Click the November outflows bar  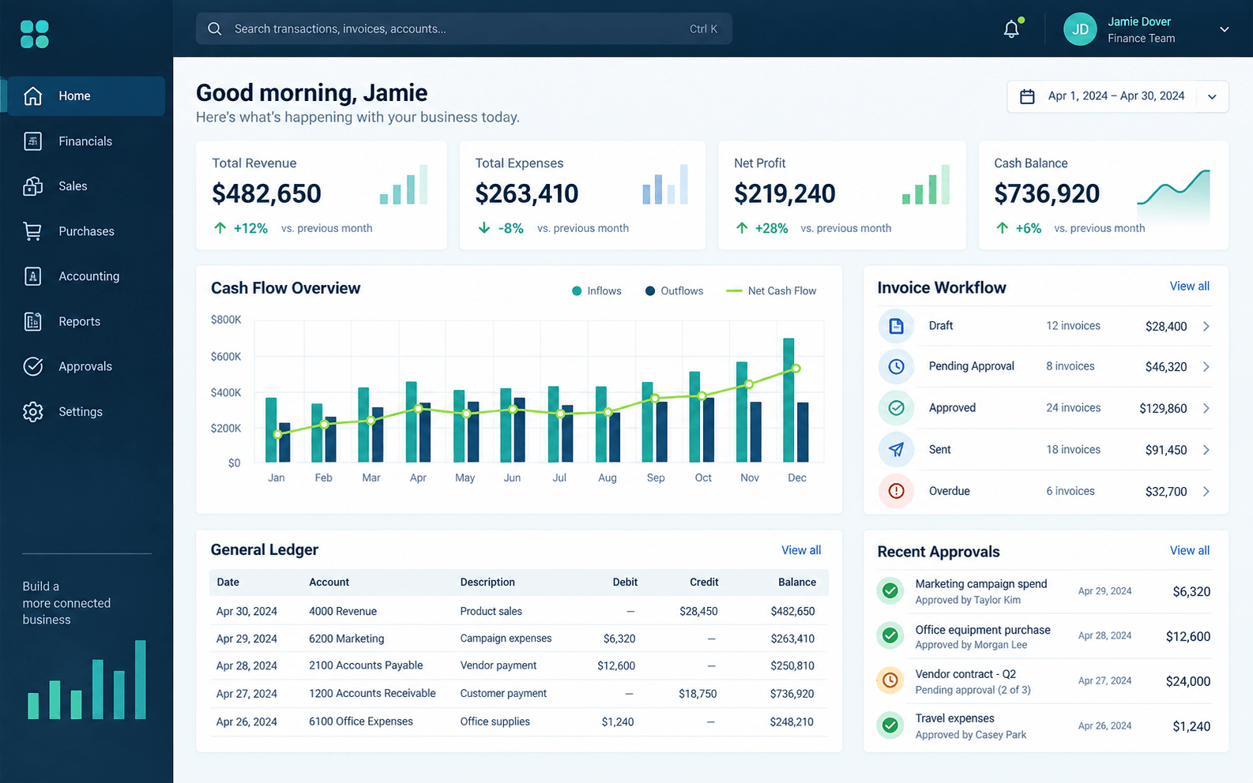tap(756, 432)
